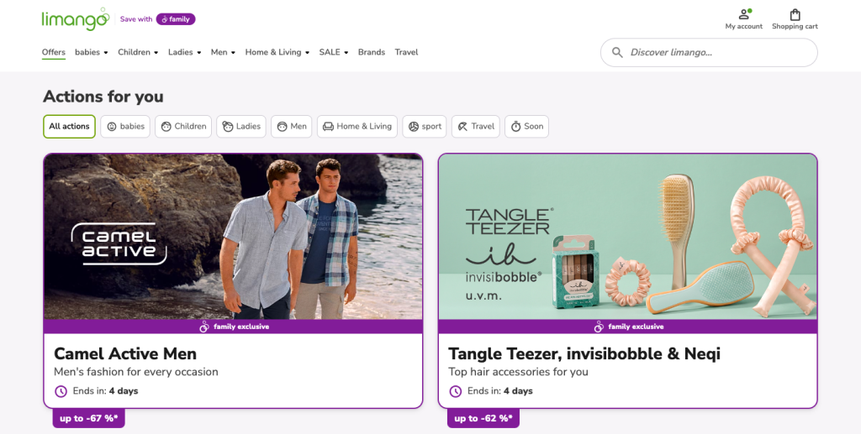861x434 pixels.
Task: Open the Tangle Teezer hair accessories image
Action: point(627,237)
